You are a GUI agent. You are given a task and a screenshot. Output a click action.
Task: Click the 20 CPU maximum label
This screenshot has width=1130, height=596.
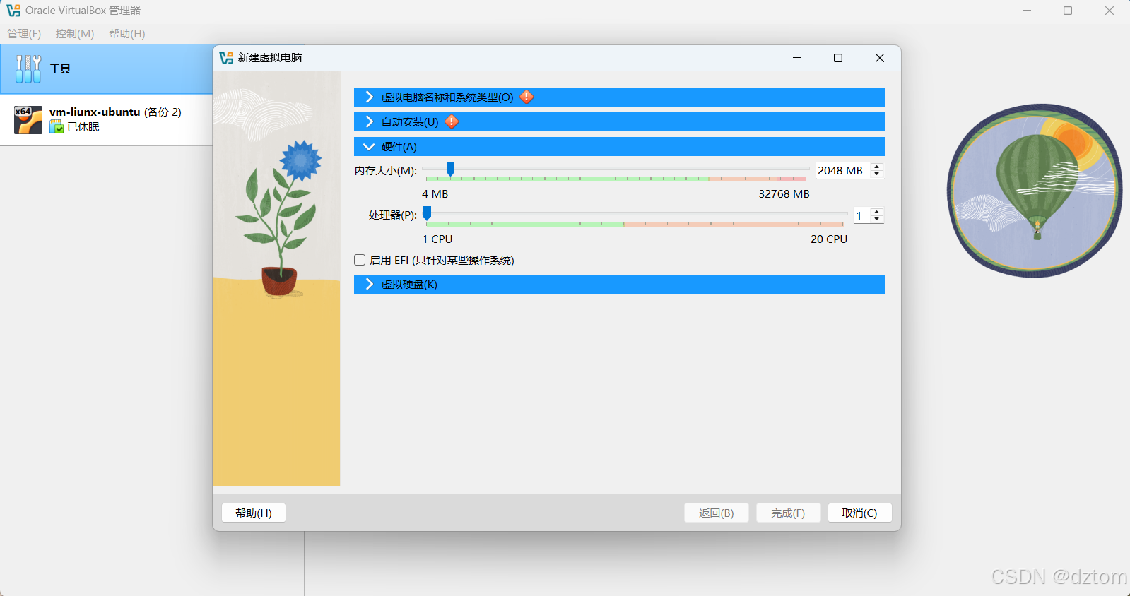pyautogui.click(x=829, y=239)
